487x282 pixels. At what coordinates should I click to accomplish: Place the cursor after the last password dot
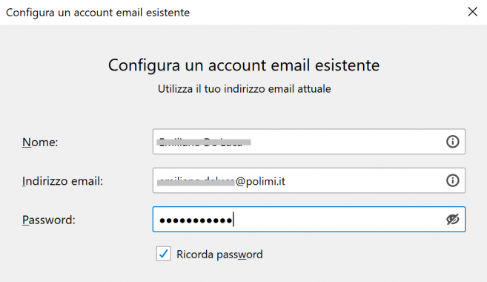(x=233, y=220)
